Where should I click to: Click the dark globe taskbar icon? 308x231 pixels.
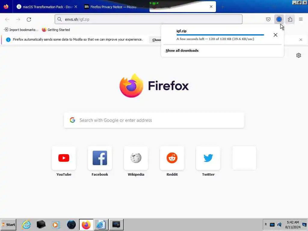click(x=71, y=225)
